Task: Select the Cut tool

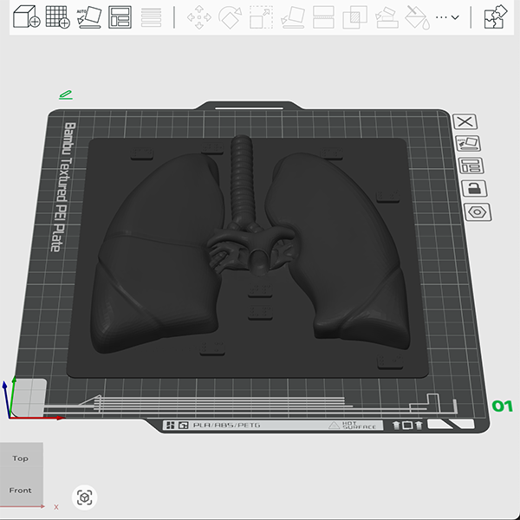Action: tap(323, 16)
